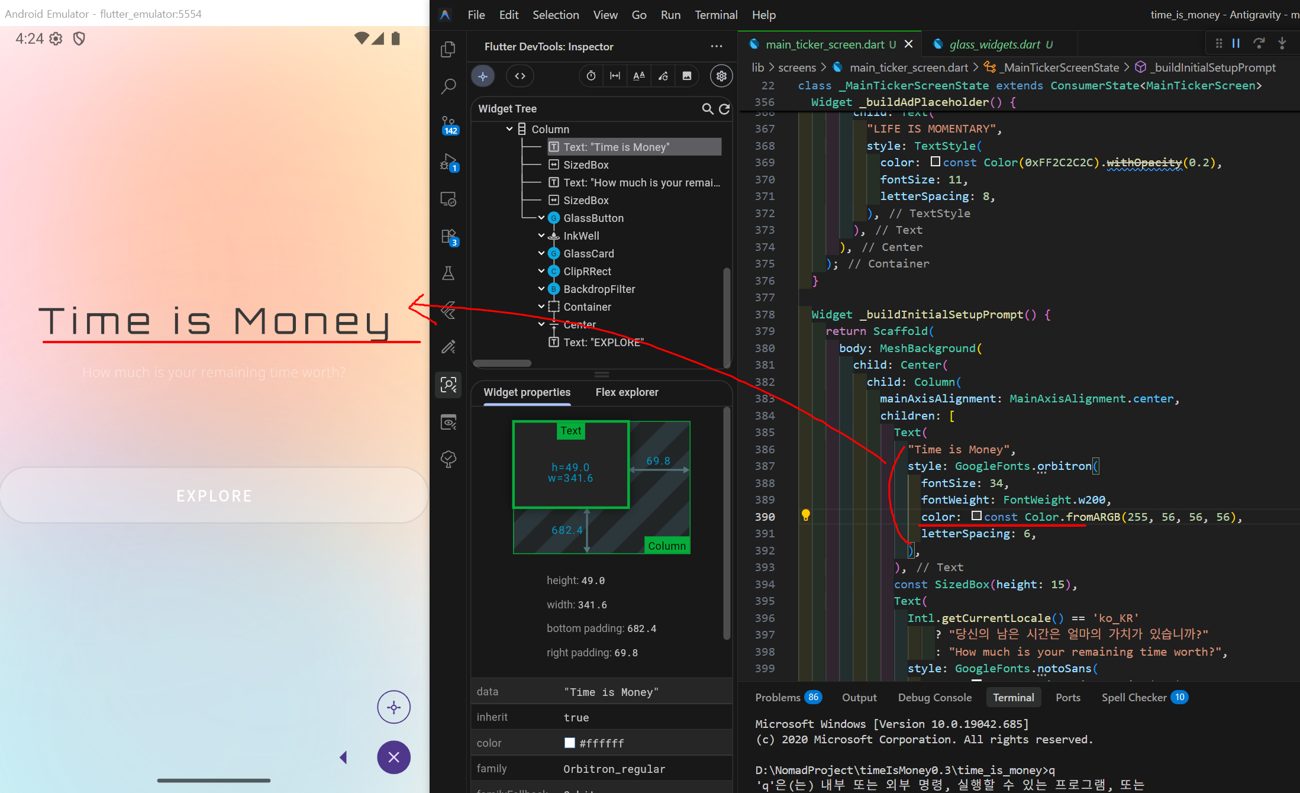The width and height of the screenshot is (1300, 793).
Task: Switch to Flex explorer tab
Action: tap(627, 392)
